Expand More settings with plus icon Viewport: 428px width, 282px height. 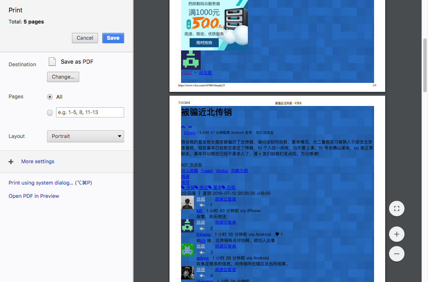(x=11, y=162)
